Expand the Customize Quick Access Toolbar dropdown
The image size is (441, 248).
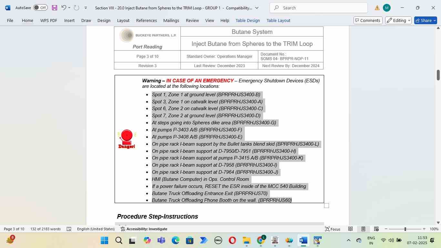point(86,8)
